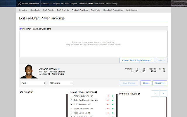Select David Johnson in rankings list

83,109
